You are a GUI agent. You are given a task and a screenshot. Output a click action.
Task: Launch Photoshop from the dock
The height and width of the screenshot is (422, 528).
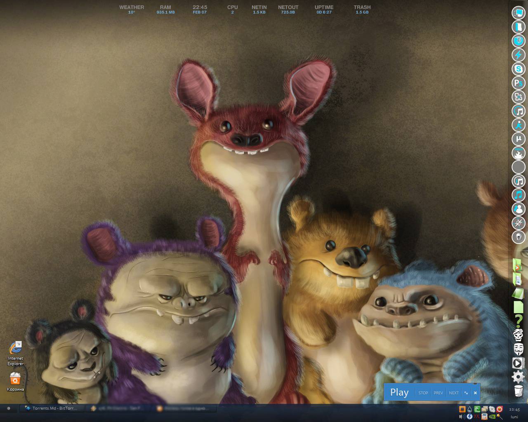tap(519, 83)
